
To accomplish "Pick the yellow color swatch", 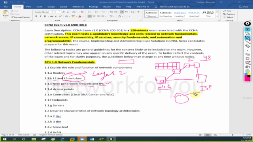I will (x=249, y=74).
